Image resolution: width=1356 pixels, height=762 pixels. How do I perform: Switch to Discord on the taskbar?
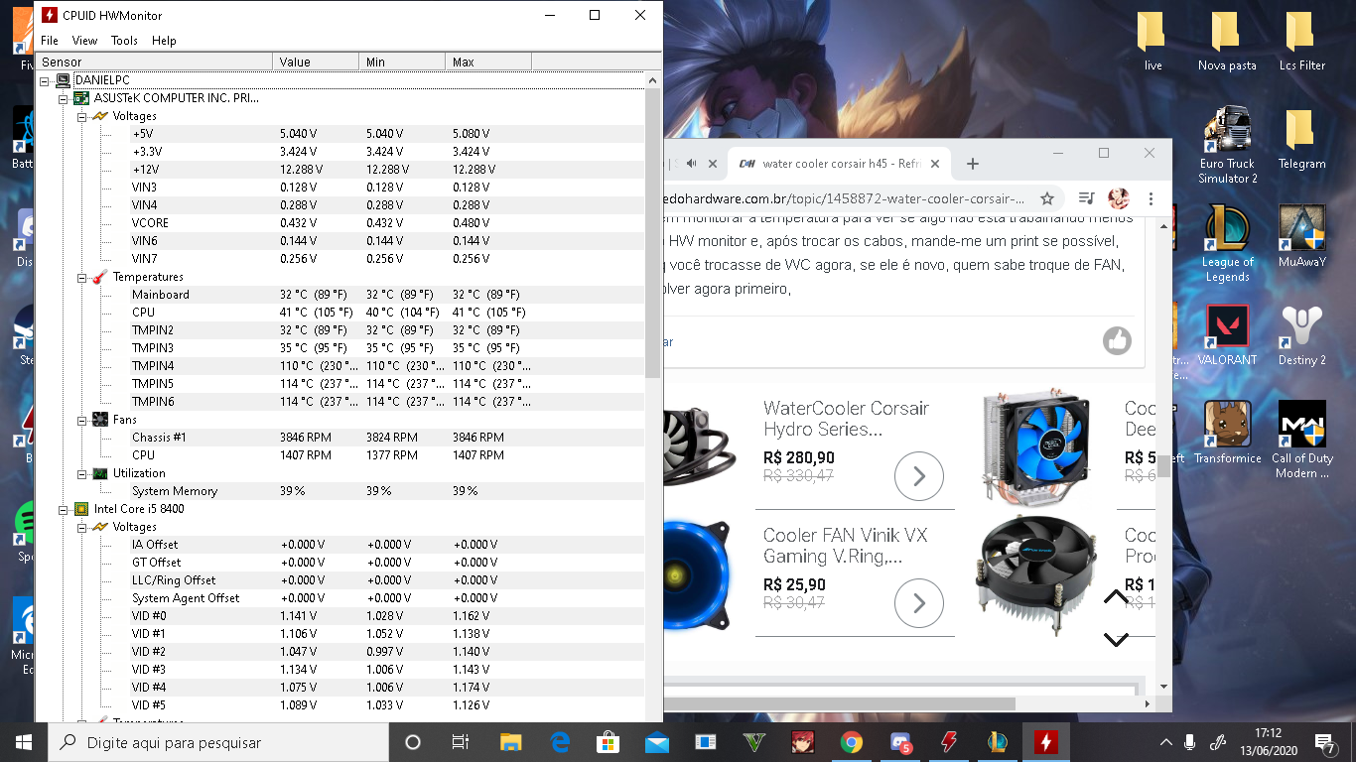900,742
